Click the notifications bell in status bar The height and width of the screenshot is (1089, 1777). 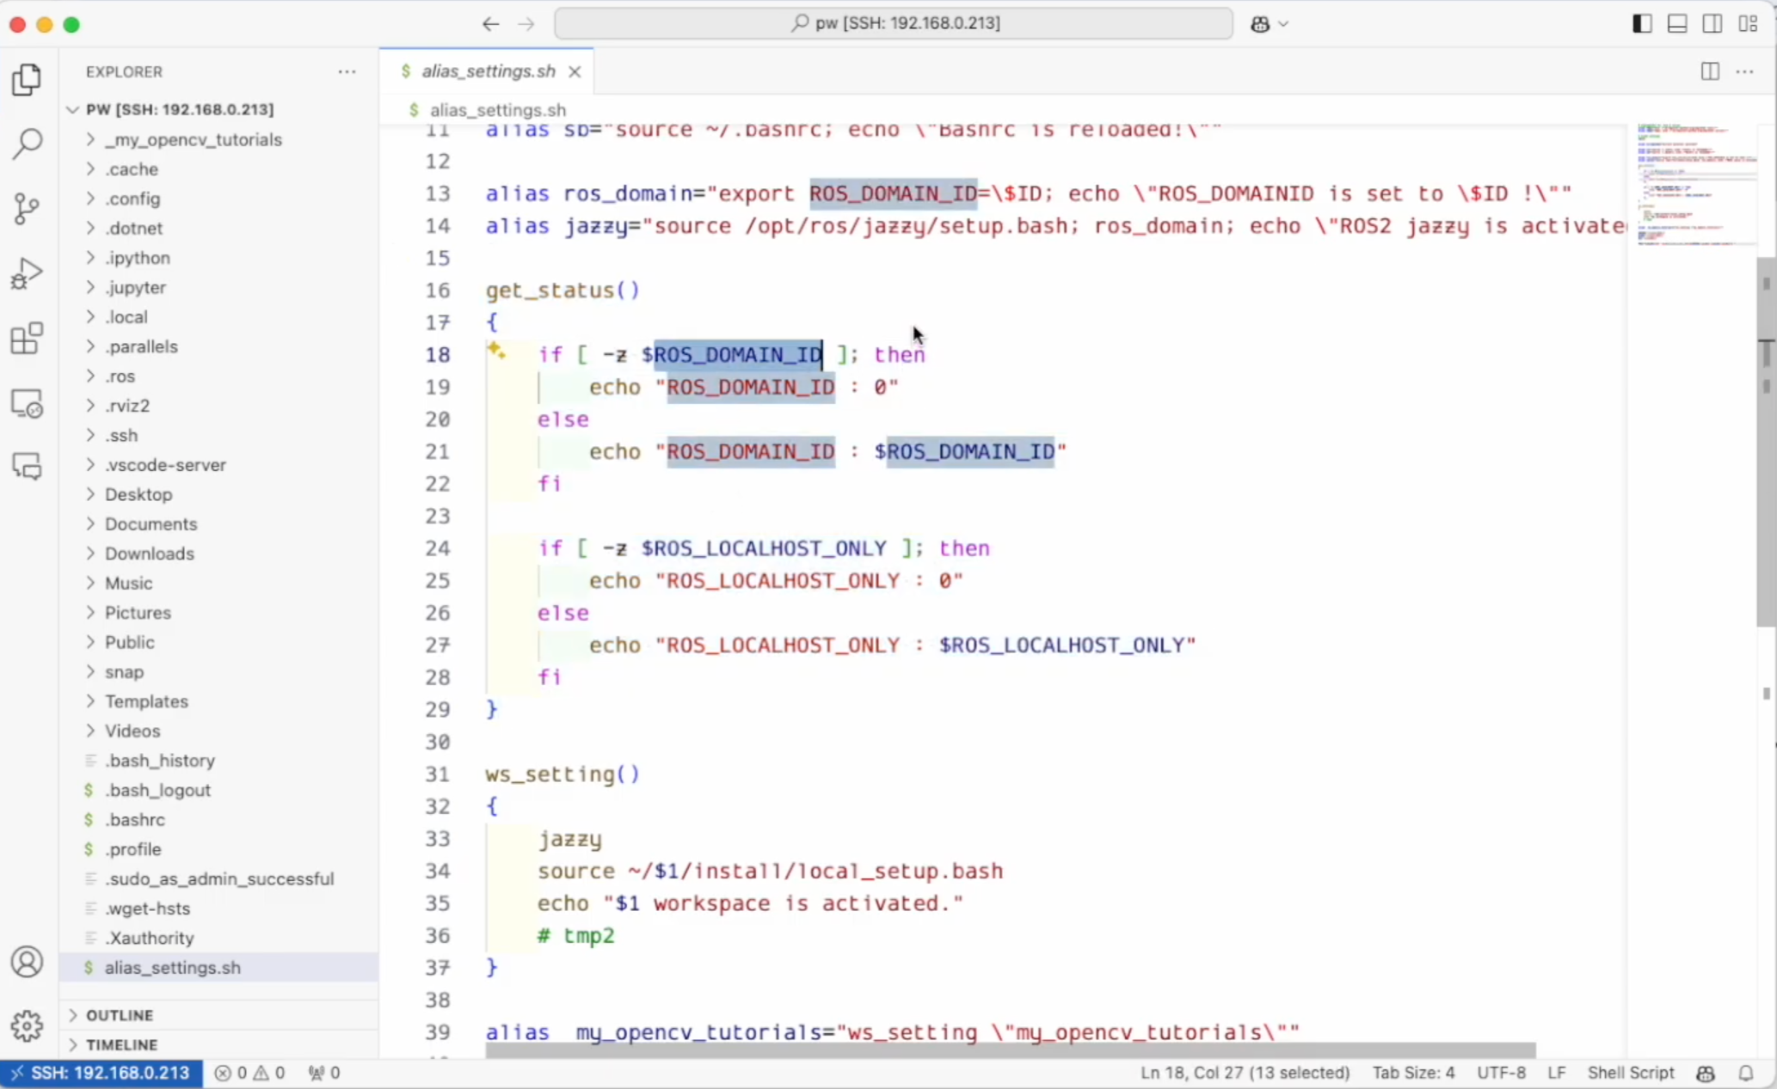1746,1073
